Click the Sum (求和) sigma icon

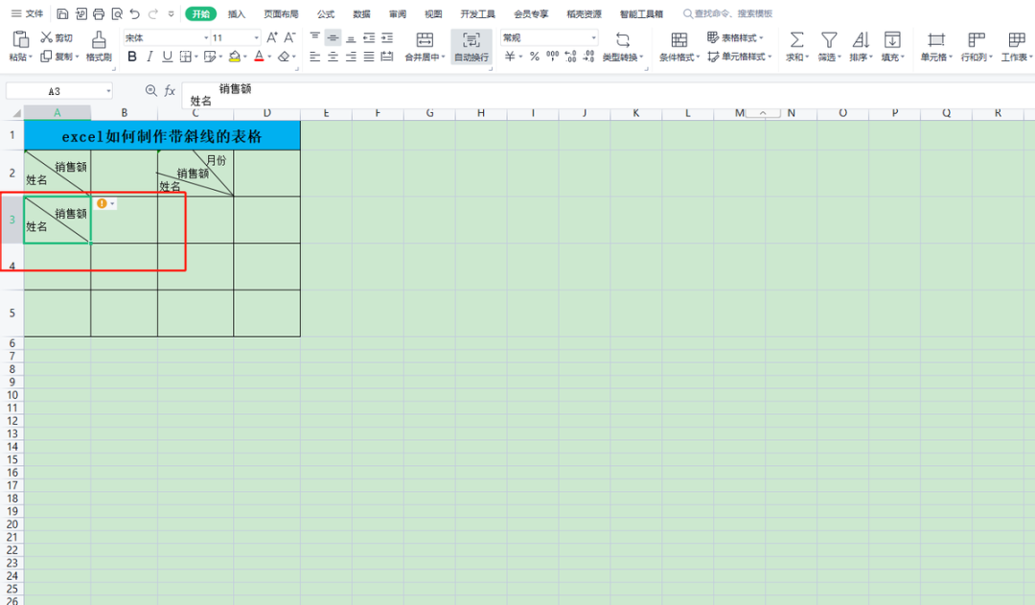tap(796, 40)
